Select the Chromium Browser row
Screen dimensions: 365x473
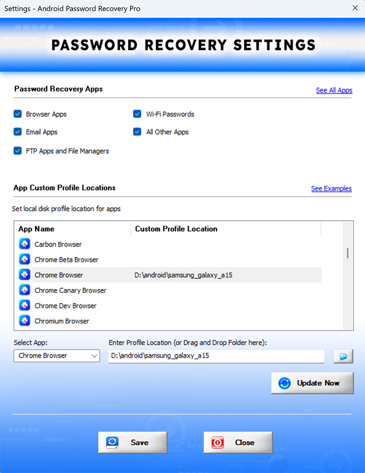[x=170, y=321]
